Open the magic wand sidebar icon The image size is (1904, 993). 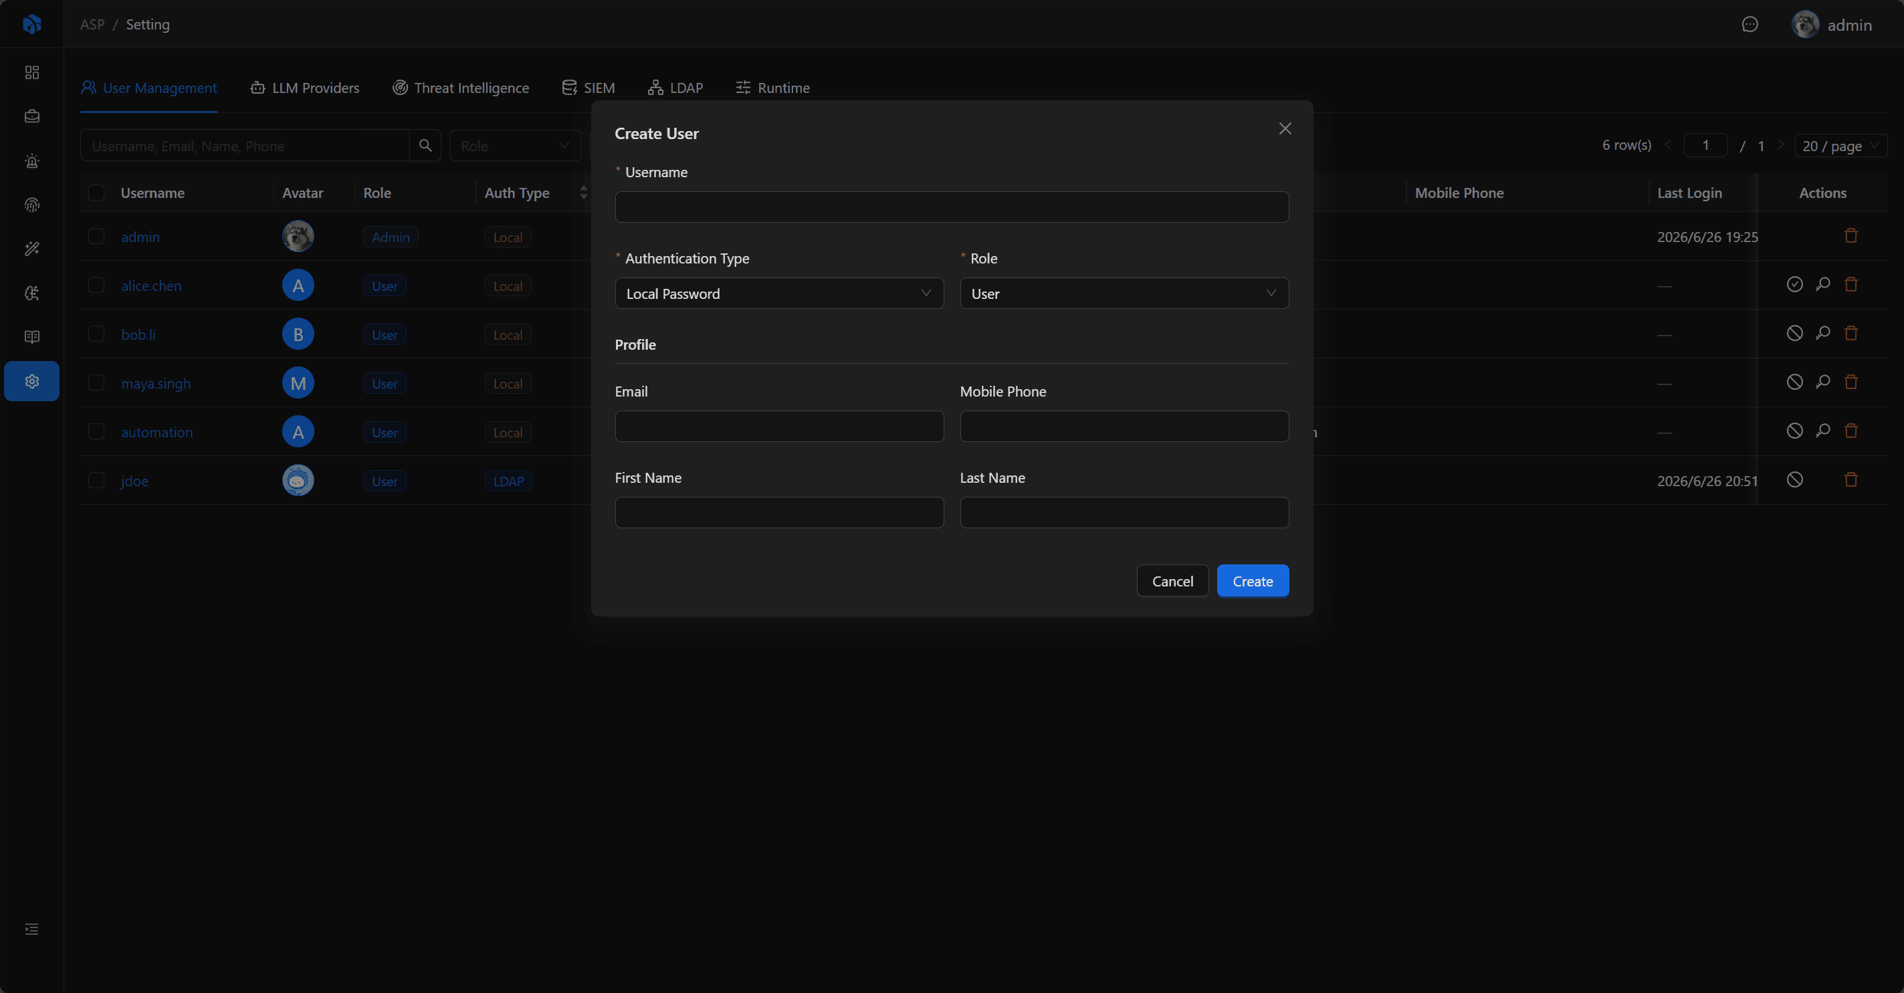(32, 249)
